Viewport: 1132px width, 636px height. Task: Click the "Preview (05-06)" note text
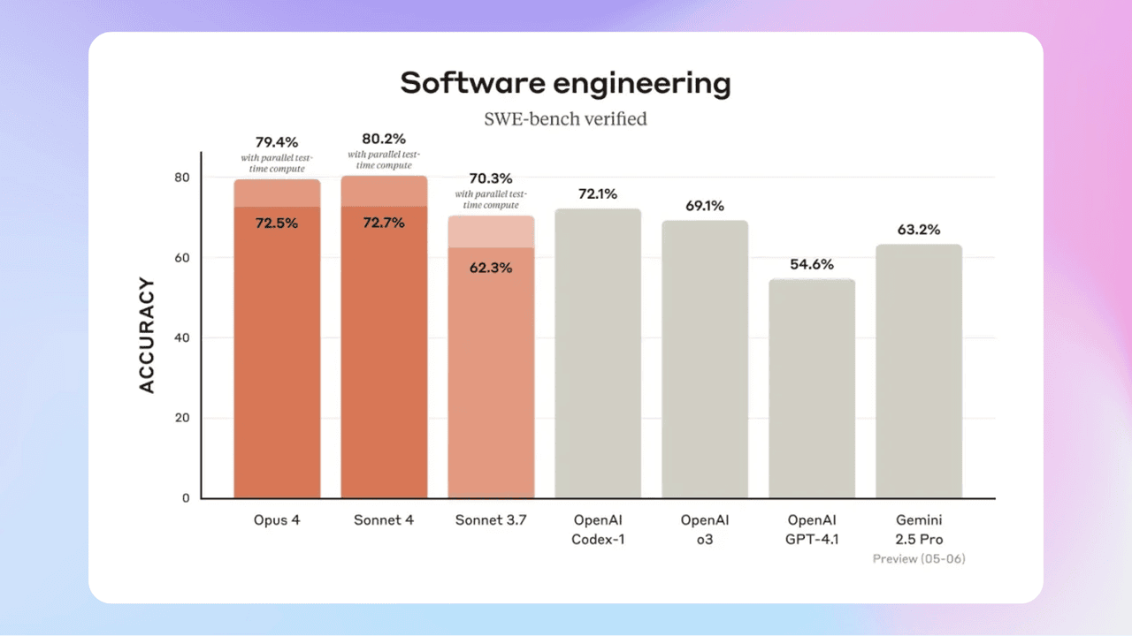point(919,559)
